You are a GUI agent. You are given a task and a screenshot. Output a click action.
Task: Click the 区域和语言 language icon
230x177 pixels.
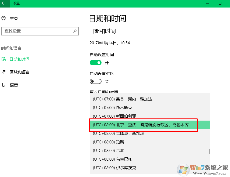tap(4, 72)
